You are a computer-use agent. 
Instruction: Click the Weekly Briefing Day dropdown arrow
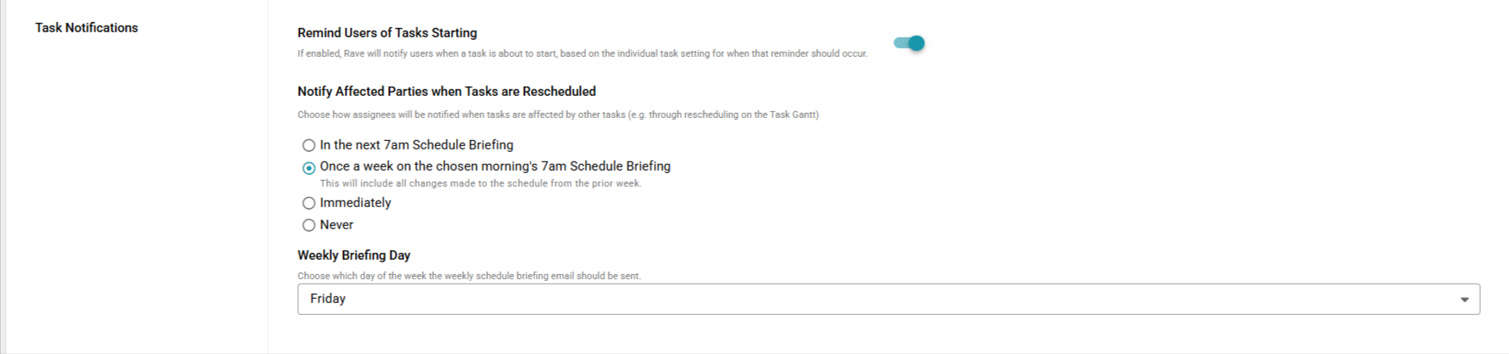1464,300
